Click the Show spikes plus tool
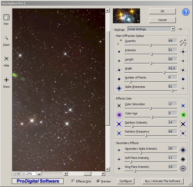Viewport: 193px width, 187px height. click(6, 80)
